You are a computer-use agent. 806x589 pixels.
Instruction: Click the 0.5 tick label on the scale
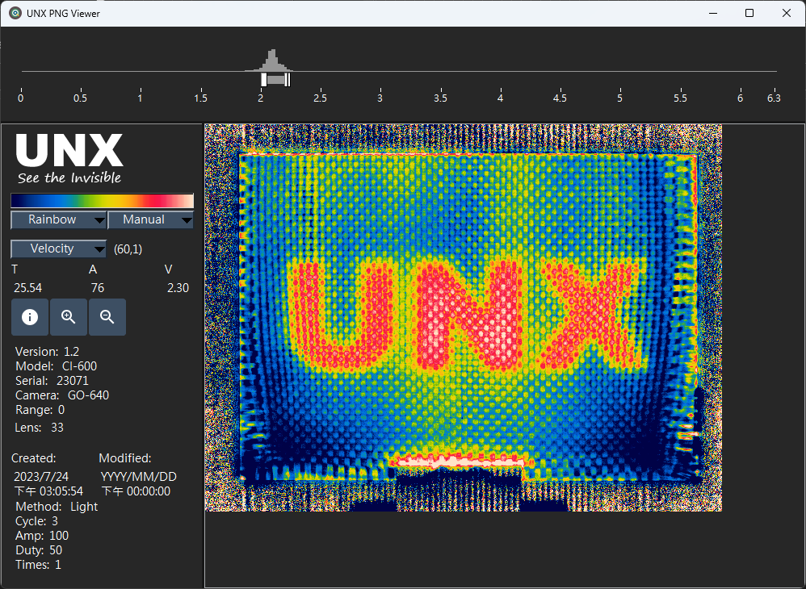click(x=80, y=98)
